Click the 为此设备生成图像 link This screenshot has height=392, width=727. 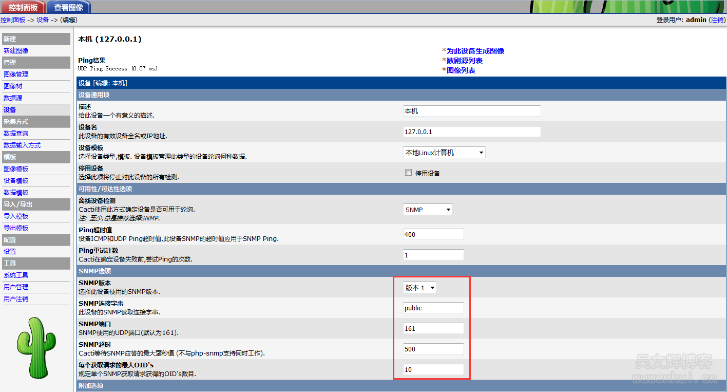tap(475, 51)
